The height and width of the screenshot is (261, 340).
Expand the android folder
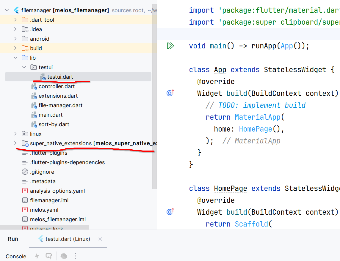15,39
